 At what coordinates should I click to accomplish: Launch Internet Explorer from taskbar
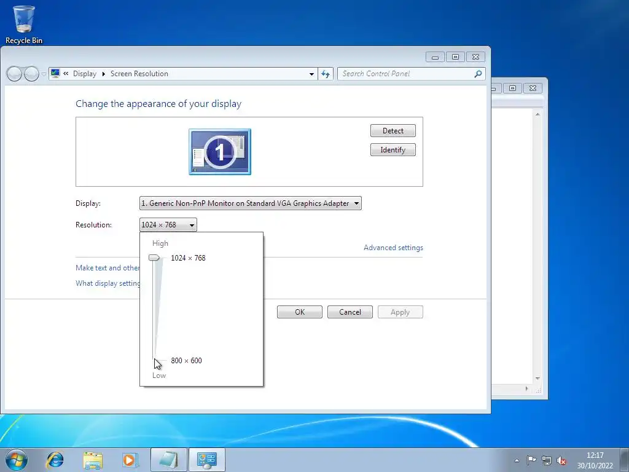[x=55, y=460]
